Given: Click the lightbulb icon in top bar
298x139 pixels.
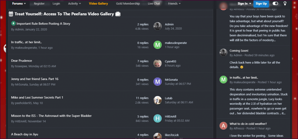Looking at the screenshot, I should click(x=285, y=3).
